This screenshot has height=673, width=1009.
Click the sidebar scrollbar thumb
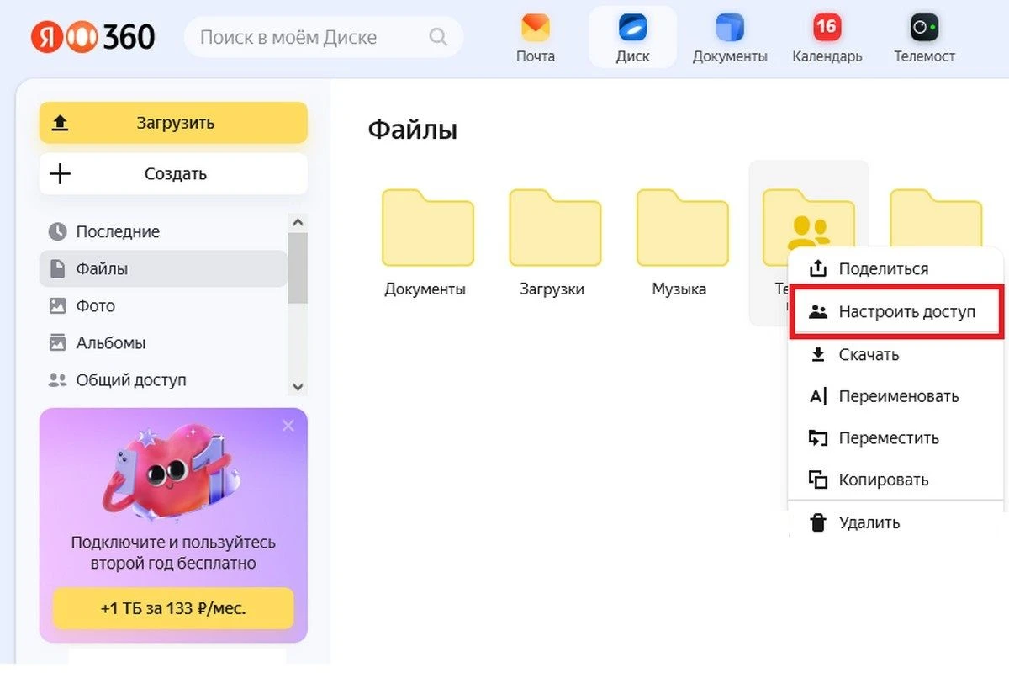(x=298, y=268)
